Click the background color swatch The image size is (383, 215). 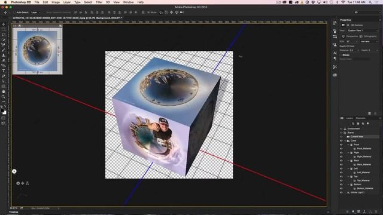pos(5,113)
